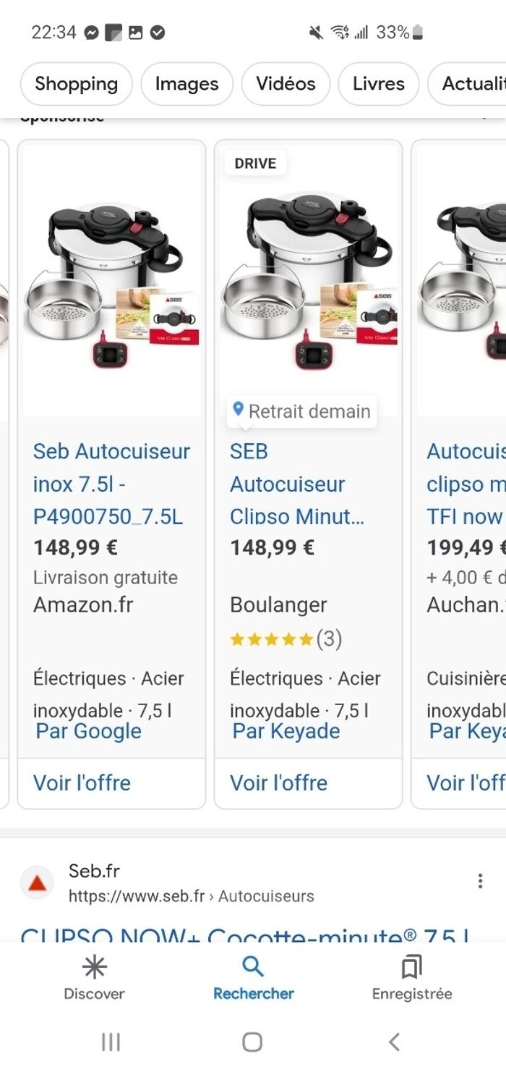This screenshot has width=506, height=1070.
Task: Tap the DRIVE badge on the middle product
Action: [256, 163]
